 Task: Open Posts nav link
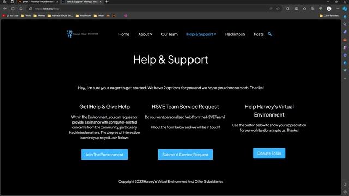tap(258, 34)
